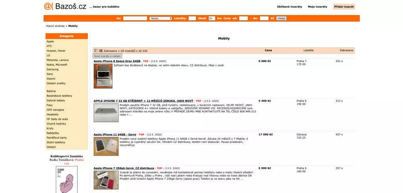Open Stolní telefony category
This screenshot has width=403, height=193.
click(56, 142)
